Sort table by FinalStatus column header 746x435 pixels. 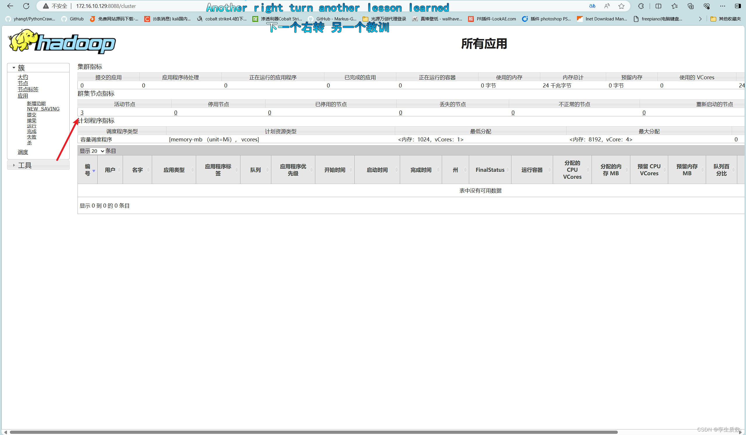pos(490,170)
